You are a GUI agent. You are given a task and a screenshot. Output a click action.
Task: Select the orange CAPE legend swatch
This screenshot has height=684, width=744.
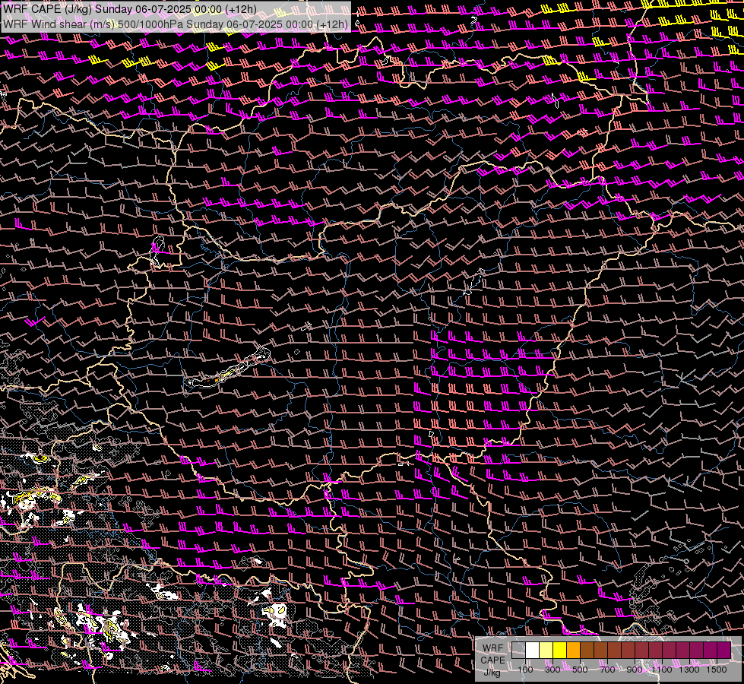573,651
